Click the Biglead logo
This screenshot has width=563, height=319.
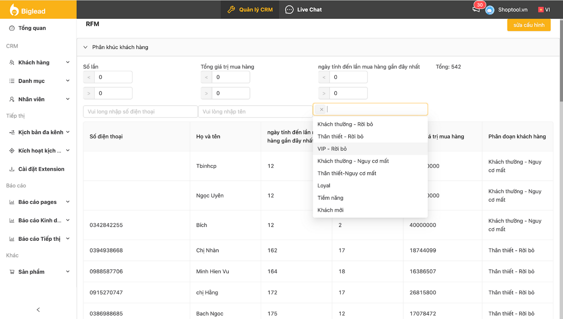(28, 10)
